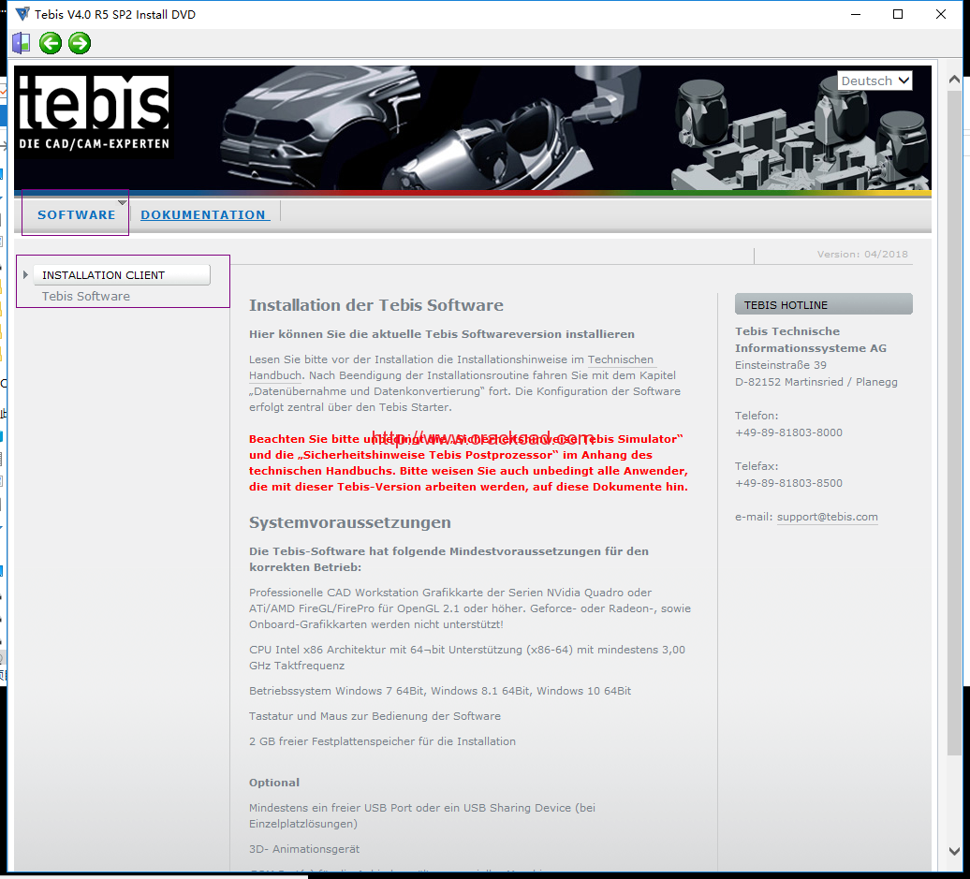Viewport: 970px width, 879px height.
Task: Click the TEBIS HOTLINE header
Action: 823,304
